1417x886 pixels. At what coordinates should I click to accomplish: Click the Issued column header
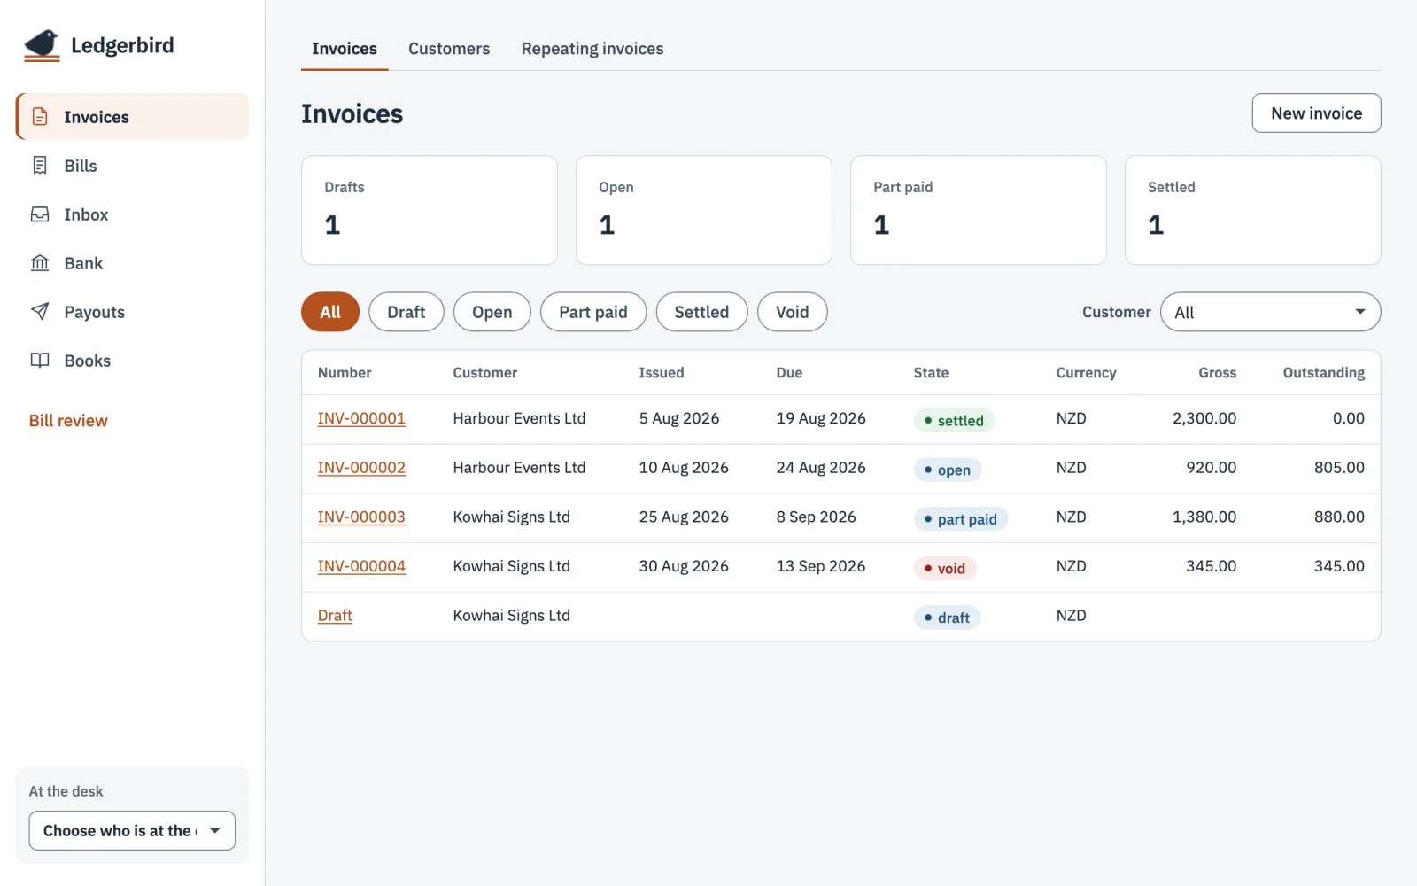click(x=662, y=373)
